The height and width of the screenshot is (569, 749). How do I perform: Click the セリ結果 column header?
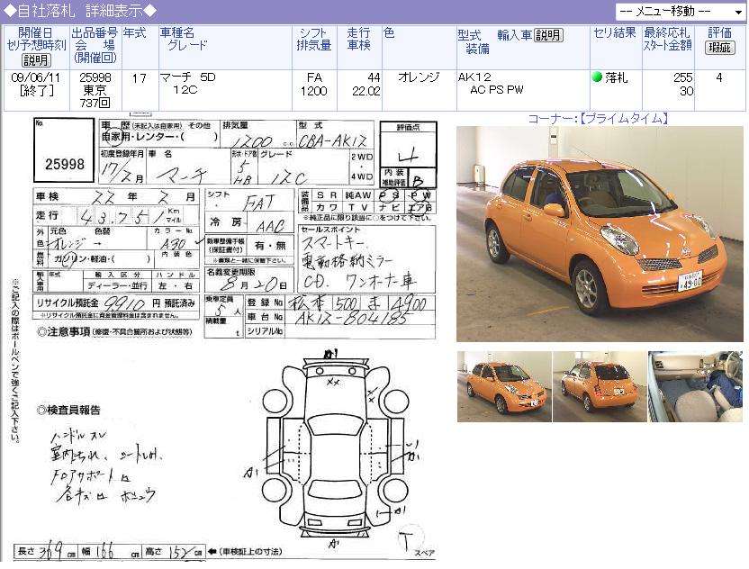pos(615,33)
